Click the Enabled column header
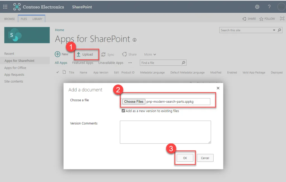 (232, 72)
